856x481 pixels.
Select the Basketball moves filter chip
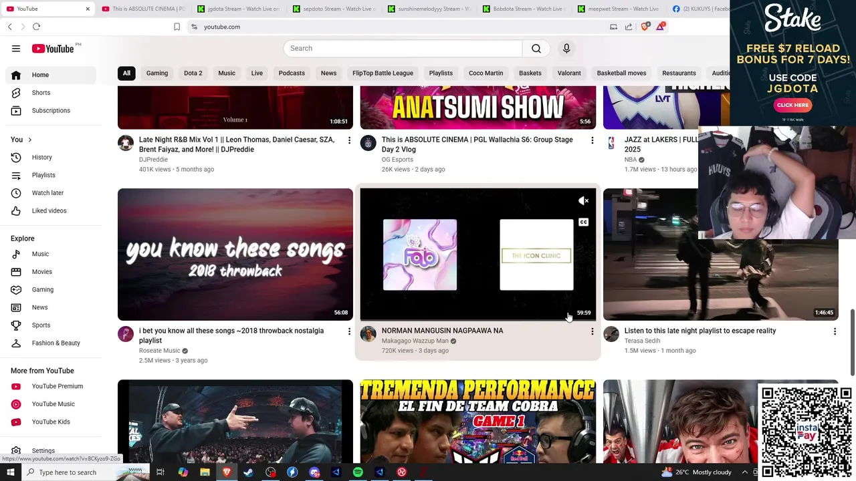coord(621,73)
